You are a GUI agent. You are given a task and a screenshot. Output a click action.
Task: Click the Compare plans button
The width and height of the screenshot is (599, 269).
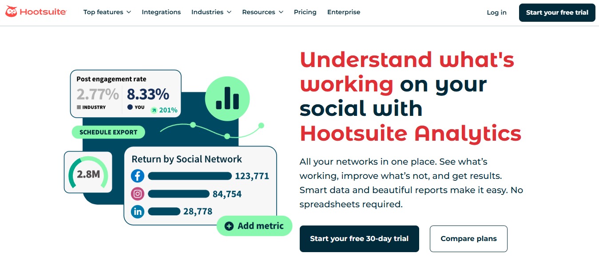(468, 238)
